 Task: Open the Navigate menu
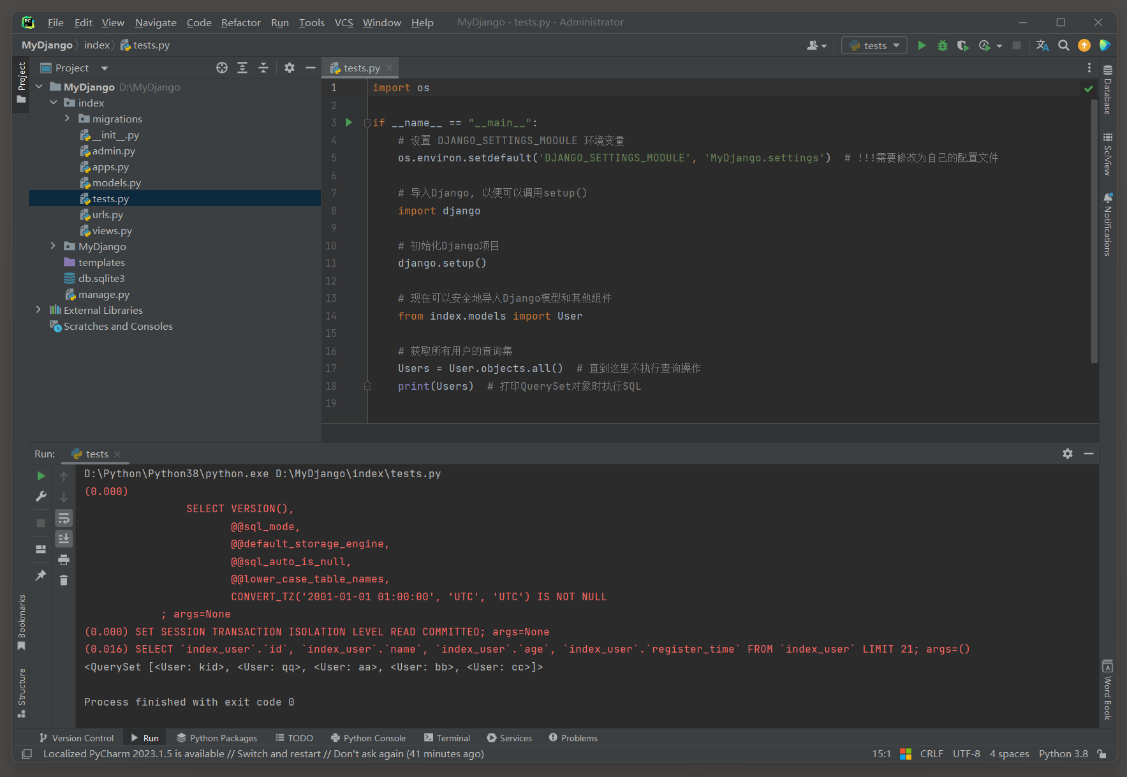156,22
